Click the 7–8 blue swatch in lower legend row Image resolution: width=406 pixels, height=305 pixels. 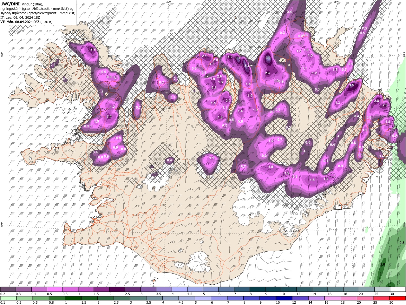click(236, 298)
